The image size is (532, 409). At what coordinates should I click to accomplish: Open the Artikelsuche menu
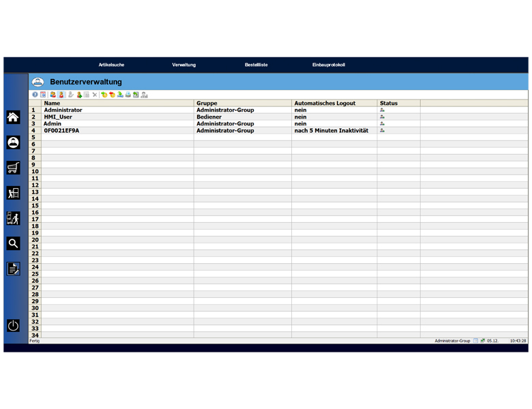(x=111, y=65)
